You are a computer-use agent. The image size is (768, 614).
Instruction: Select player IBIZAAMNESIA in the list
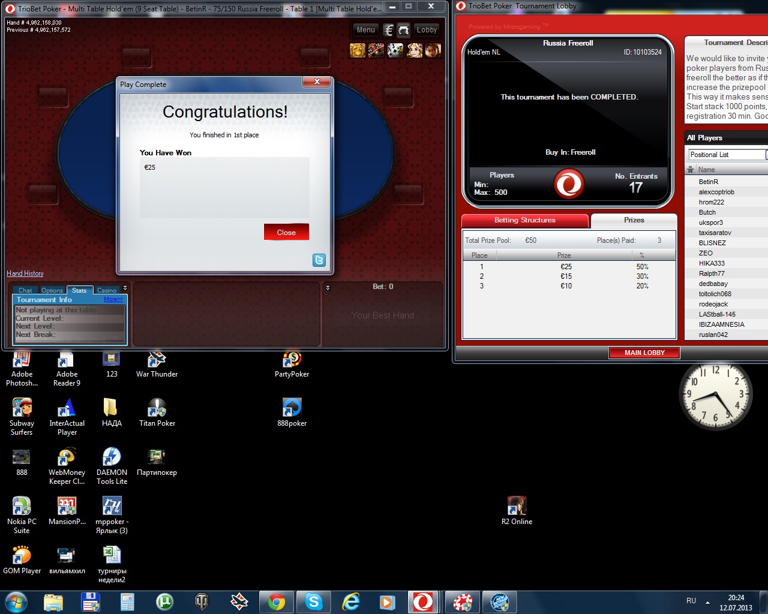tap(722, 324)
